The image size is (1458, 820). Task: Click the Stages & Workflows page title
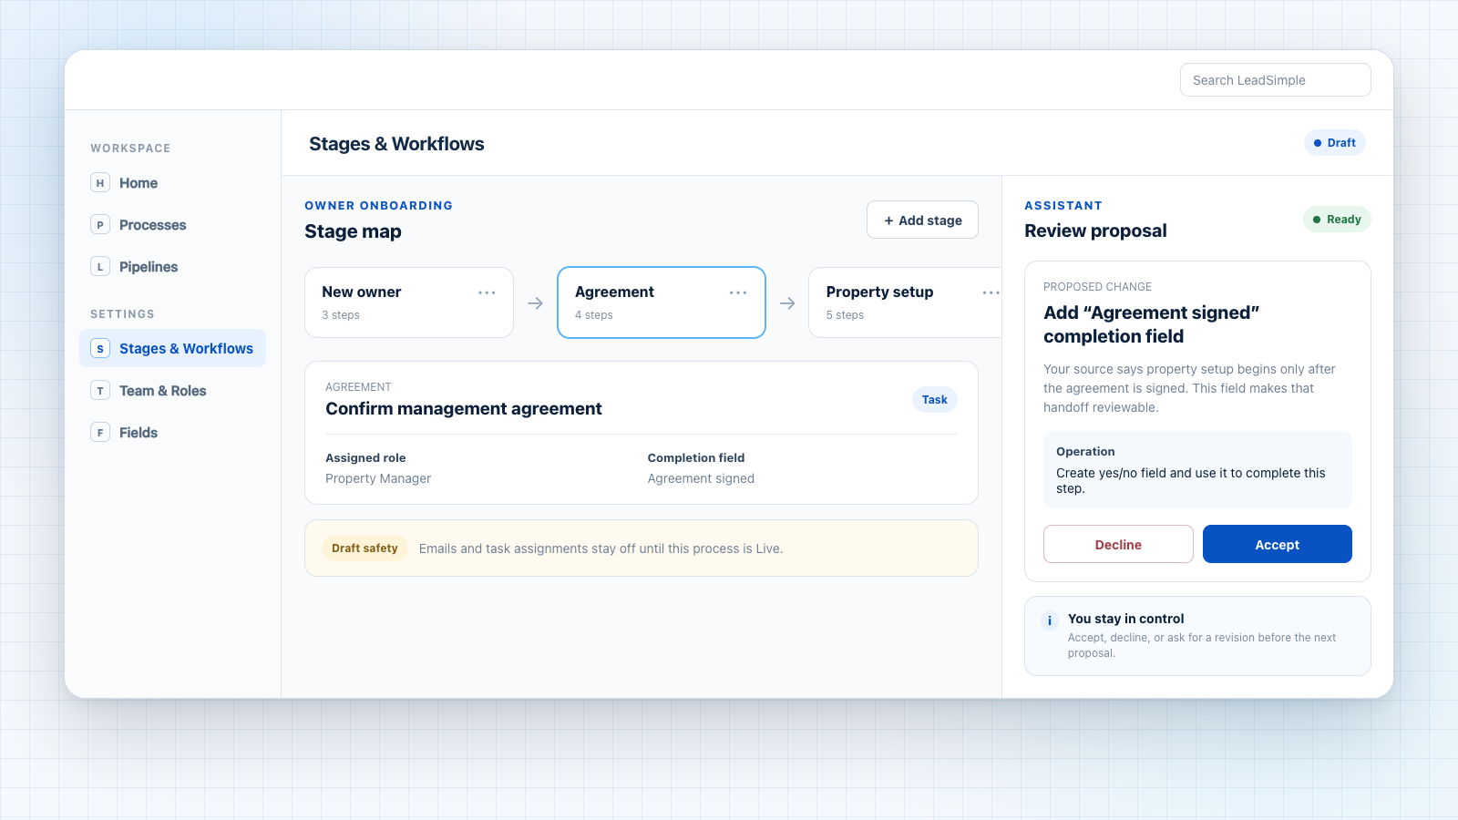tap(396, 144)
